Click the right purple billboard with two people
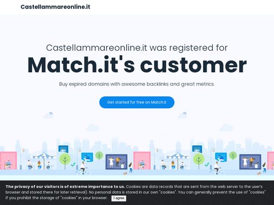The height and width of the screenshot is (205, 274). click(x=250, y=162)
